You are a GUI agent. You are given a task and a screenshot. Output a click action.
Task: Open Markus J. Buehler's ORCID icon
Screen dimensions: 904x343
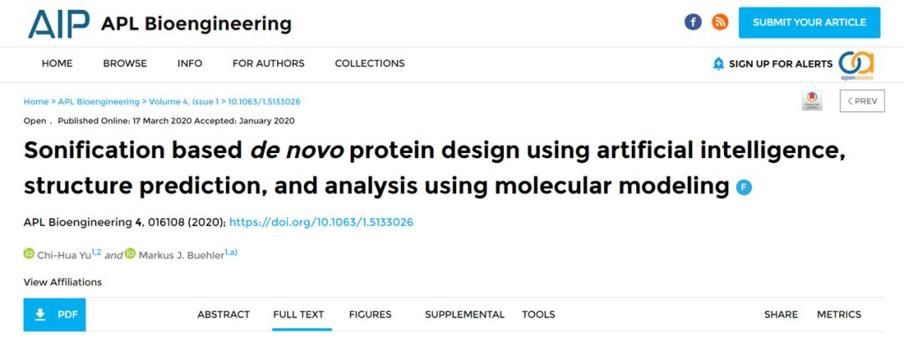coord(131,253)
